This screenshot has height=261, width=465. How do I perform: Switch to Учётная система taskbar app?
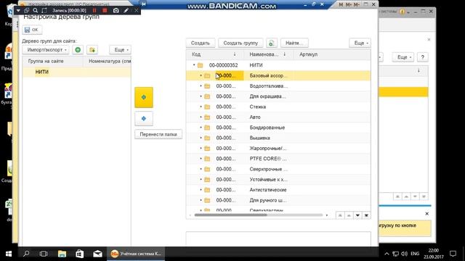136,254
